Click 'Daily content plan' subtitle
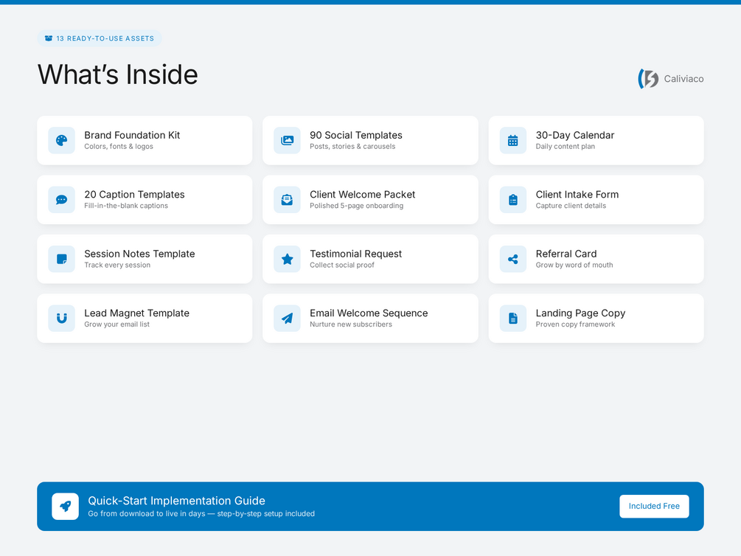The width and height of the screenshot is (741, 556). pos(566,147)
